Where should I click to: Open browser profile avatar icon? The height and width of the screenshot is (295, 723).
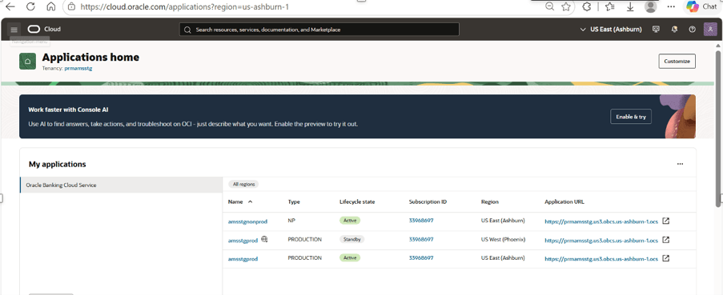tap(651, 6)
